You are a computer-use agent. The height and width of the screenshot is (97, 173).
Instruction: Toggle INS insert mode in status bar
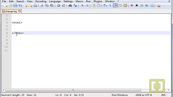[x=163, y=95]
